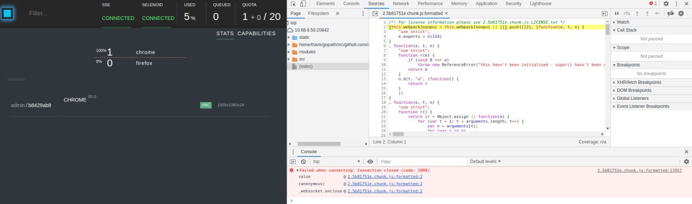Viewport: 692px width, 204px height.
Task: Switch to the Elements tab
Action: [x=325, y=4]
